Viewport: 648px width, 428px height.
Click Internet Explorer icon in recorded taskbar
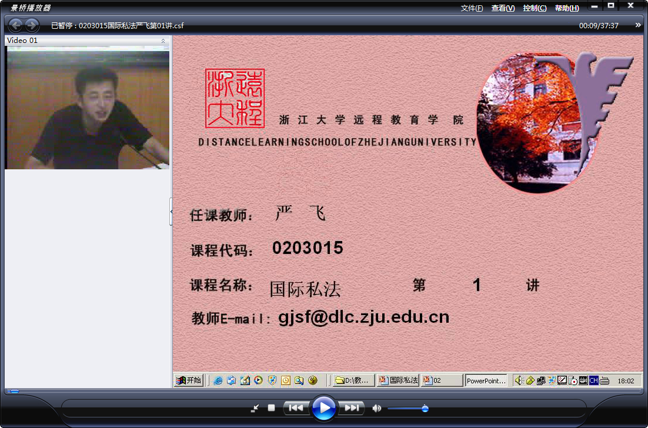click(x=218, y=380)
